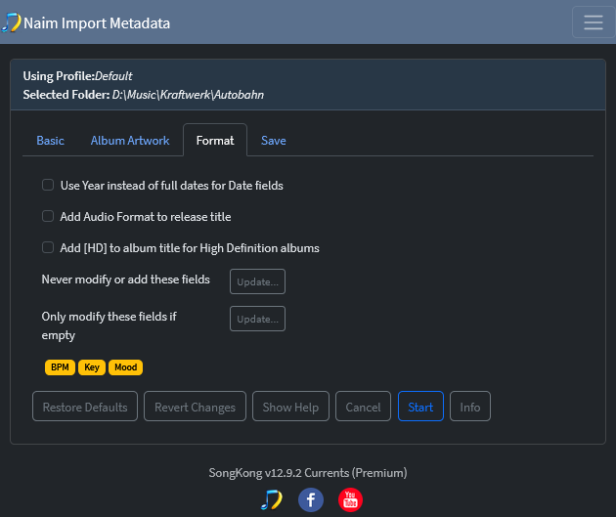Viewport: 616px width, 517px height.
Task: Update the never modify fields list
Action: (x=258, y=281)
